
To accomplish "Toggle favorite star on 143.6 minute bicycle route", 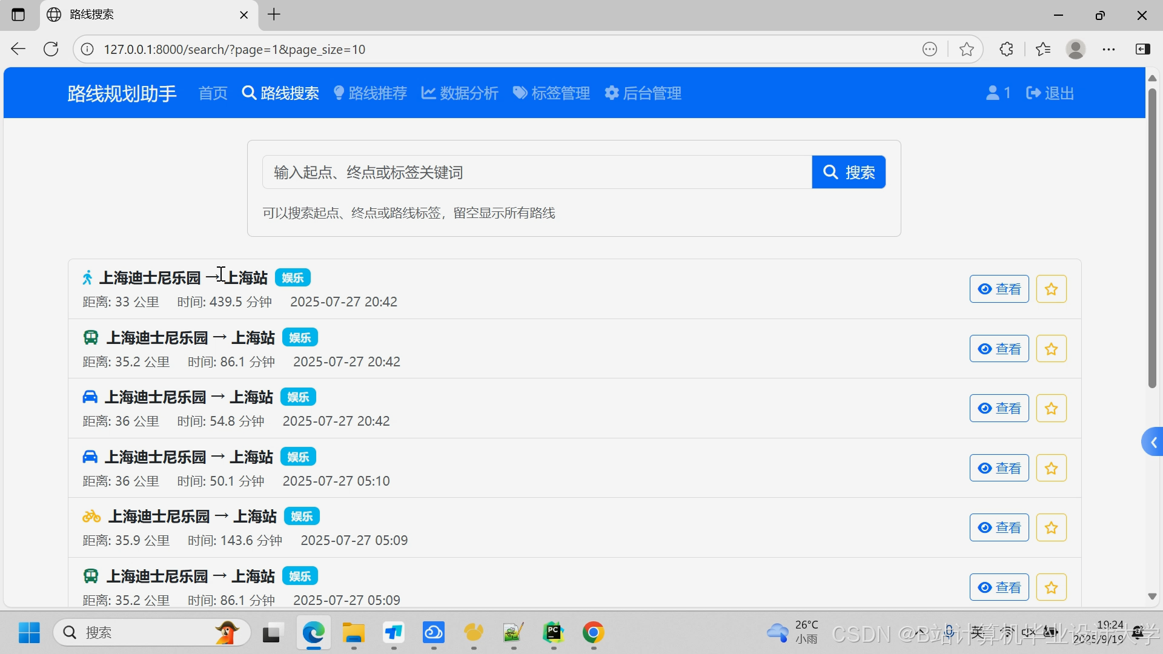I will (1051, 528).
